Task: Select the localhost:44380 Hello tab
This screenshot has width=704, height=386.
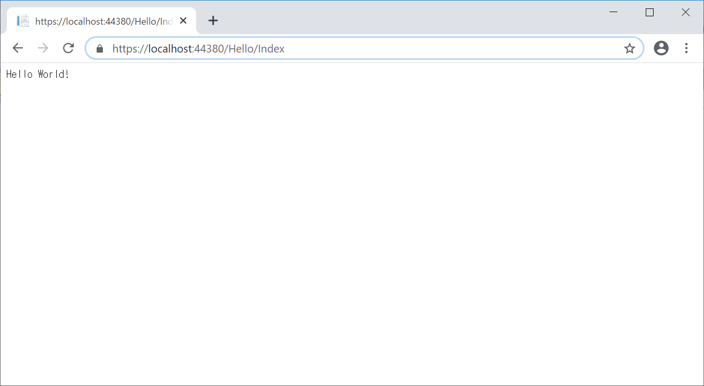Action: click(x=102, y=20)
